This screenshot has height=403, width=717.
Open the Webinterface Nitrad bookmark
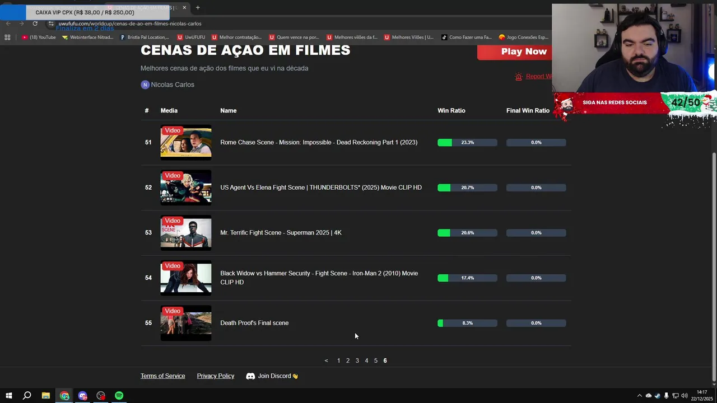[x=87, y=38]
